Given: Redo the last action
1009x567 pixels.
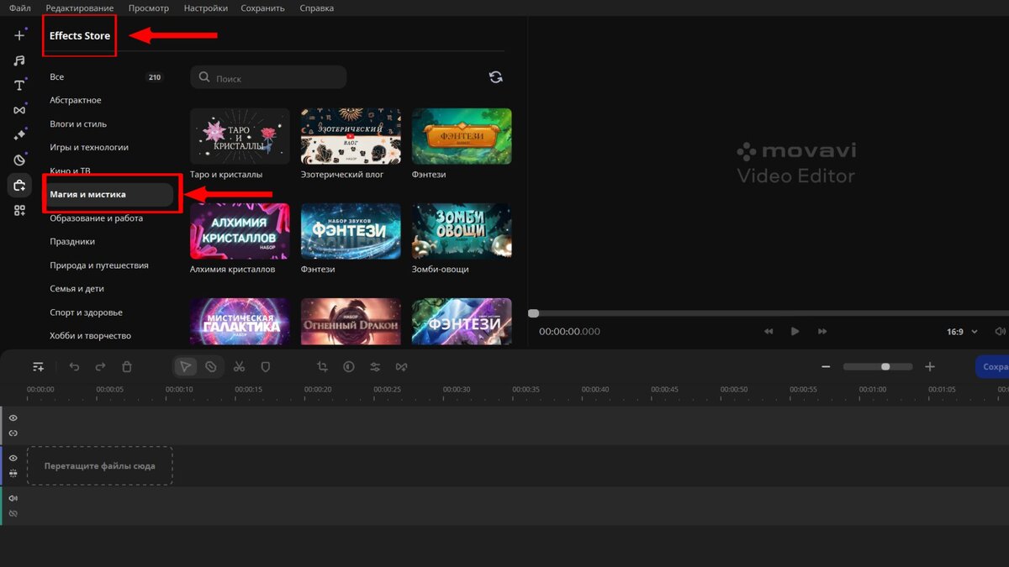Looking at the screenshot, I should 100,367.
